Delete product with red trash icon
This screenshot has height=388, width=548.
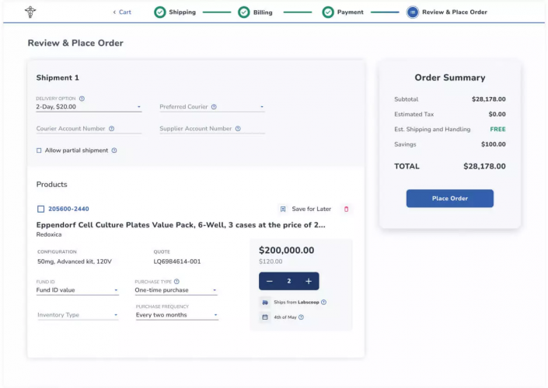pyautogui.click(x=347, y=209)
